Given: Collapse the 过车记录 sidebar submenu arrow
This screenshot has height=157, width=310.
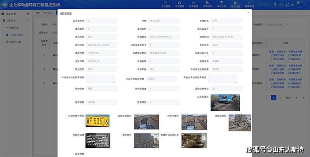Looking at the screenshot, I should coord(28,21).
